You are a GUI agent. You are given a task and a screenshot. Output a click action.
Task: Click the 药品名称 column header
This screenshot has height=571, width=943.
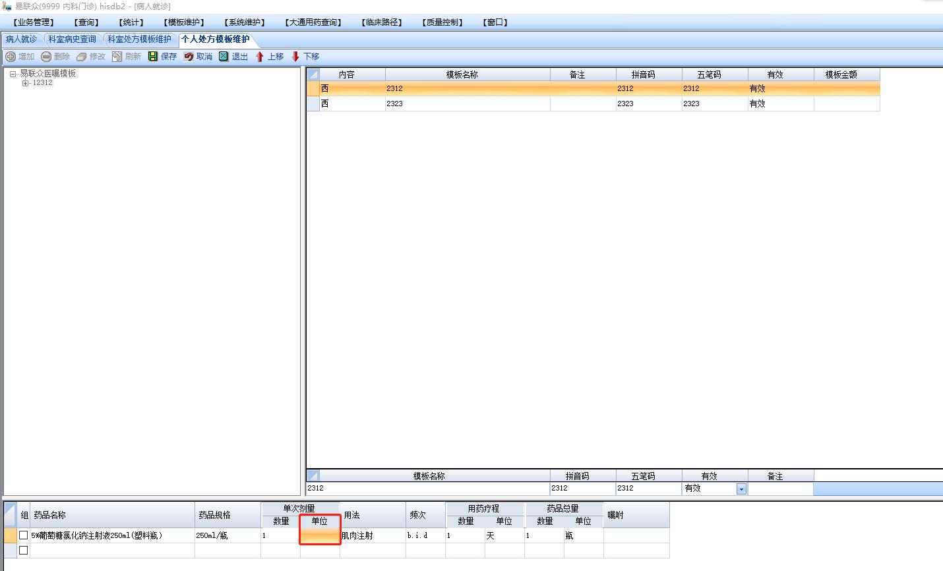point(112,515)
